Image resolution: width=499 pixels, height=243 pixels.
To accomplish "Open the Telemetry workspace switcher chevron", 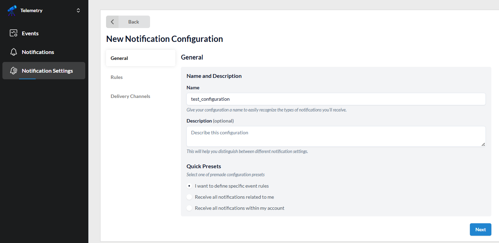I will pyautogui.click(x=78, y=10).
